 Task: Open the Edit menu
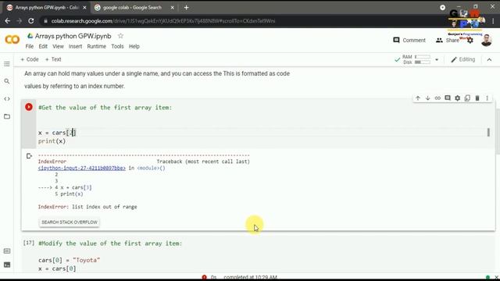43,47
